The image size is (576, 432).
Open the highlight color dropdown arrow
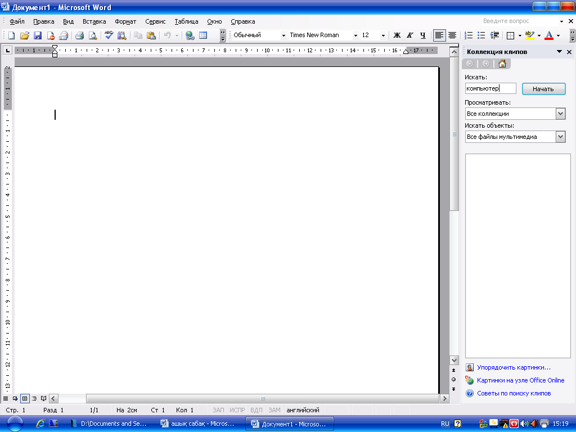click(539, 35)
